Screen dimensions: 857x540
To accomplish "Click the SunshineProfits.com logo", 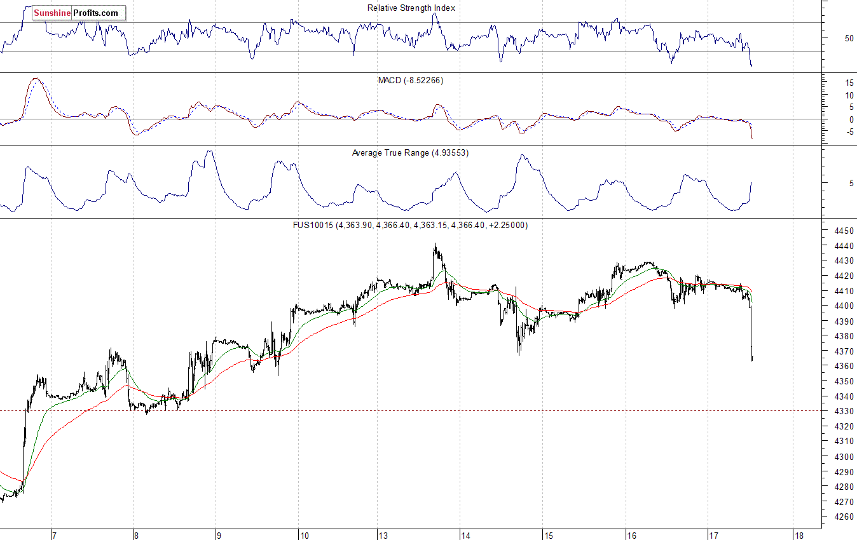I will (x=79, y=13).
